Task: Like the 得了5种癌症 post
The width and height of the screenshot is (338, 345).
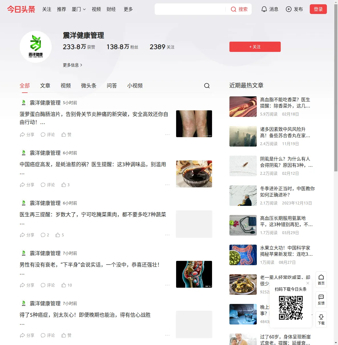Action: 66,335
